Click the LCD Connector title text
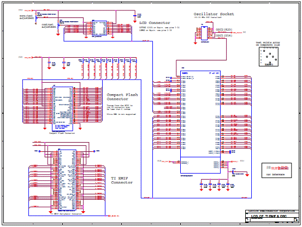Screen dimensions: 302x227 [x=155, y=23]
